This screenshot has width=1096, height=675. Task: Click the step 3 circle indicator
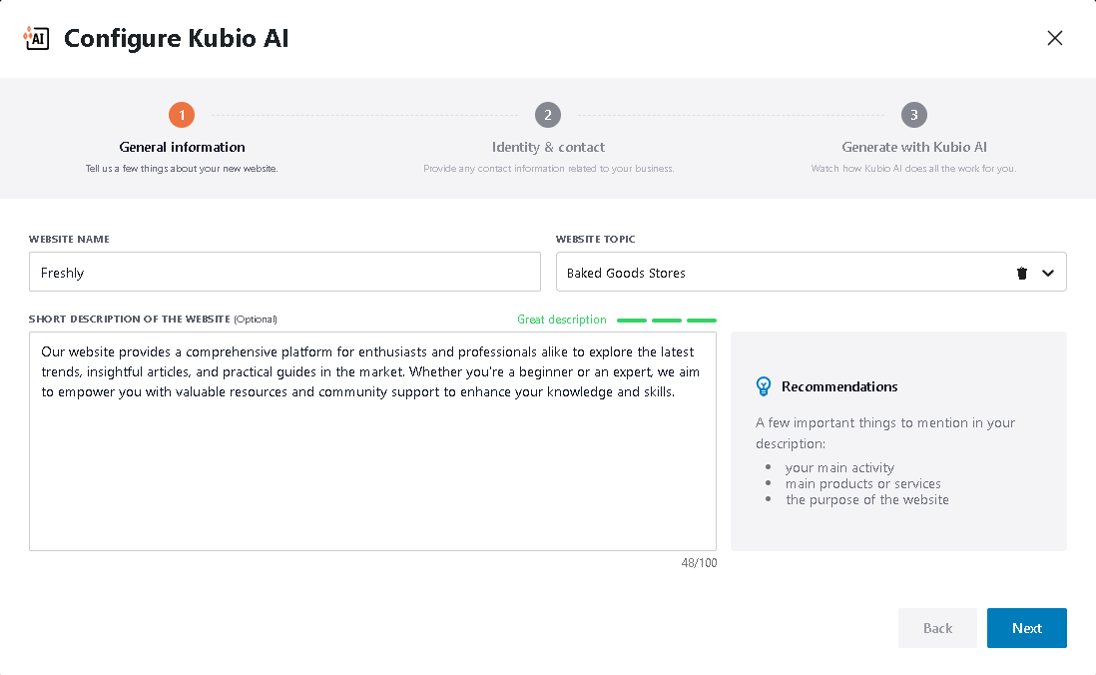pyautogui.click(x=913, y=115)
